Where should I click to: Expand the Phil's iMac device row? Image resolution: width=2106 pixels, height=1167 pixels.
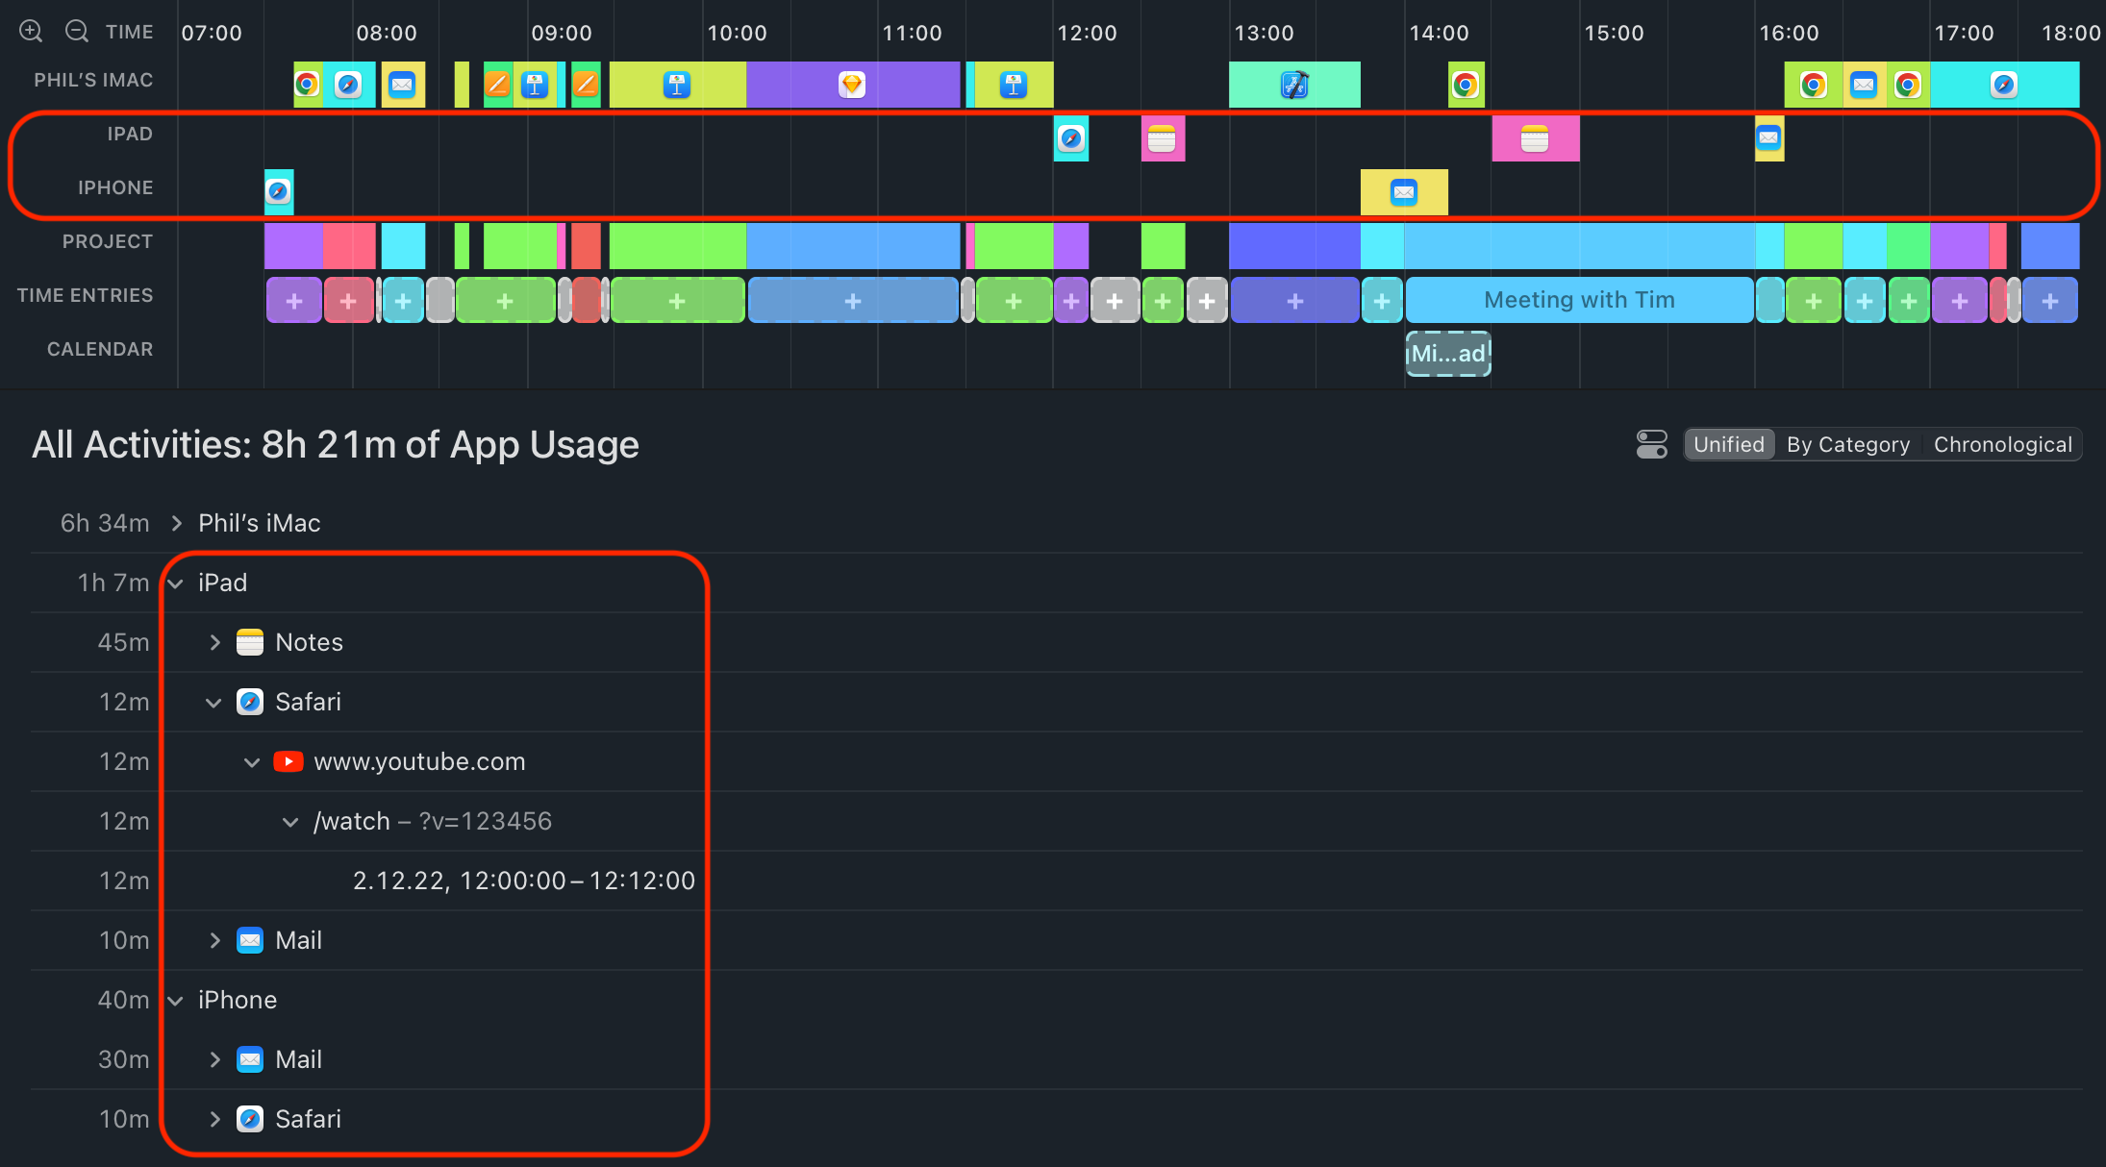coord(177,523)
